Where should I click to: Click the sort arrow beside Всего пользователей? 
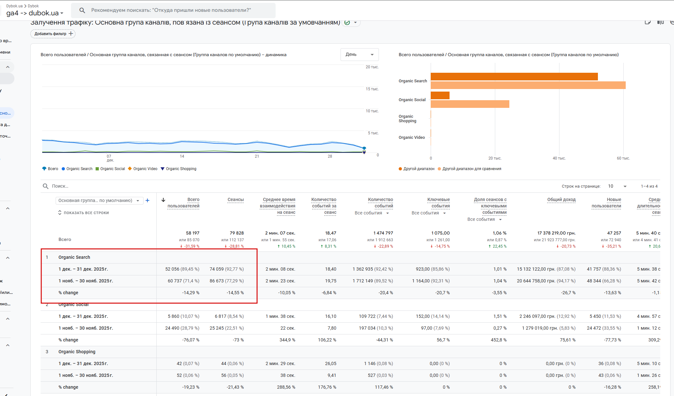tap(163, 200)
